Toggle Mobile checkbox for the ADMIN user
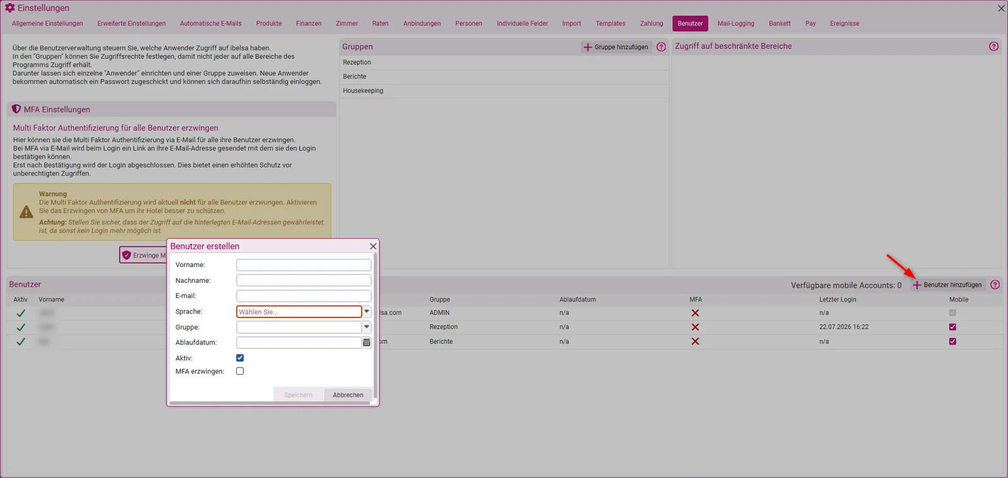 pyautogui.click(x=953, y=312)
